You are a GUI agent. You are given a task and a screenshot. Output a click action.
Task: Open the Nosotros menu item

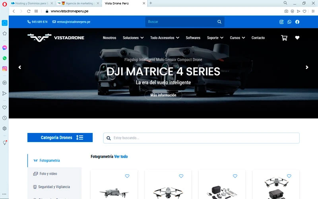(x=109, y=38)
